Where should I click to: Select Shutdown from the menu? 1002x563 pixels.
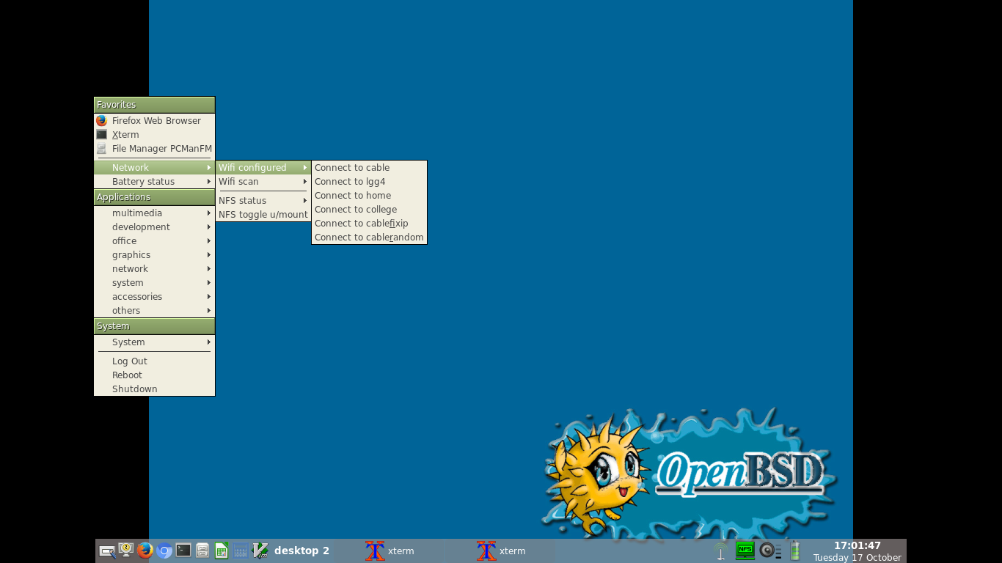154,389
